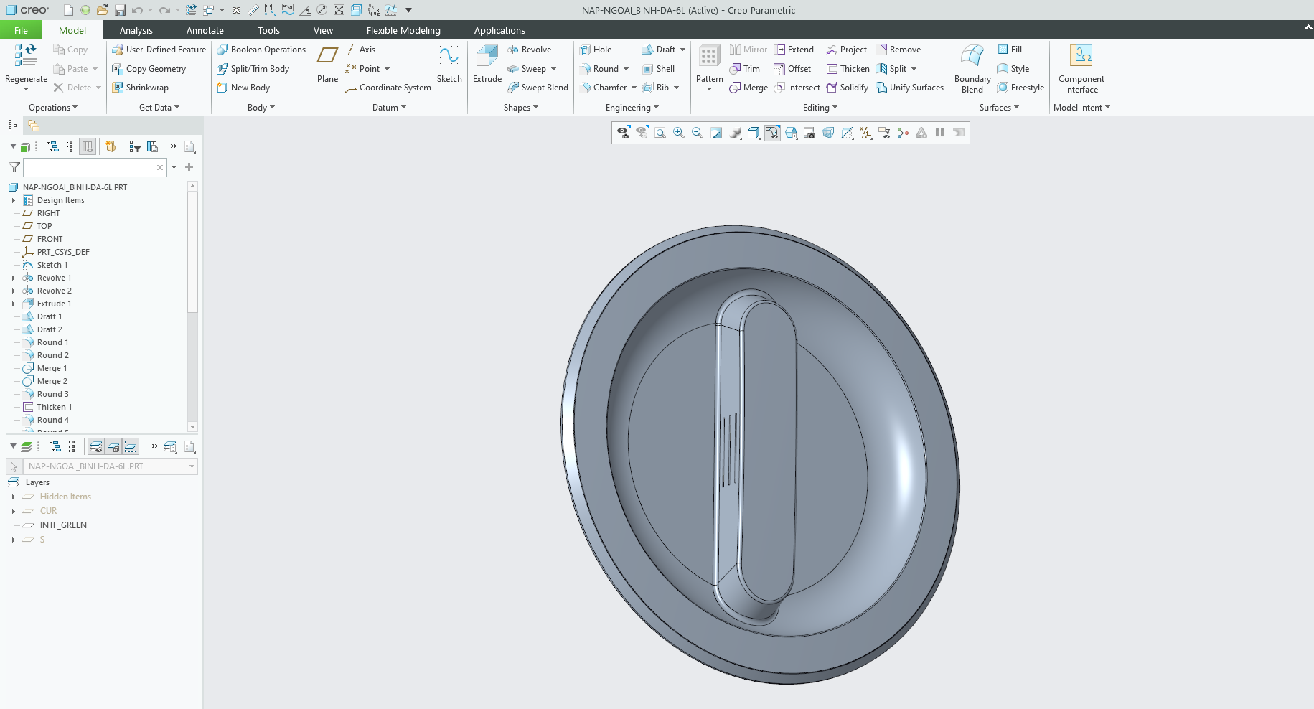Click the Sketch tool in Datum group
The height and width of the screenshot is (709, 1314).
[x=449, y=64]
